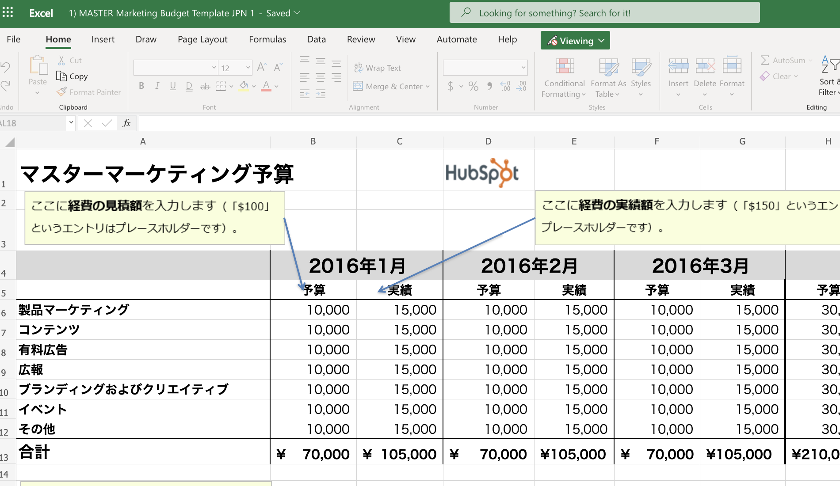Click the Copy icon in Clipboard
Screen dimensions: 840x486
click(61, 76)
